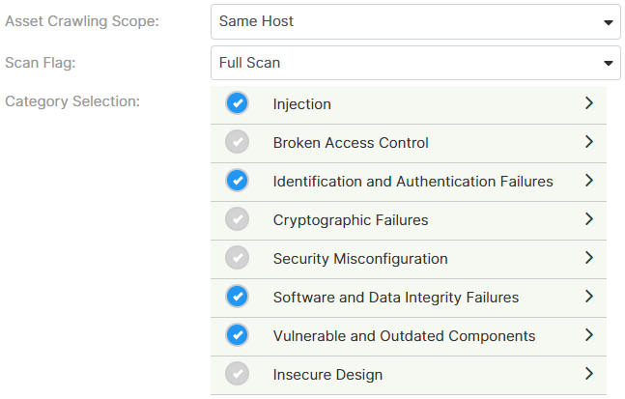625x399 pixels.
Task: Uncheck Software and Data Integrity Failures
Action: [237, 298]
